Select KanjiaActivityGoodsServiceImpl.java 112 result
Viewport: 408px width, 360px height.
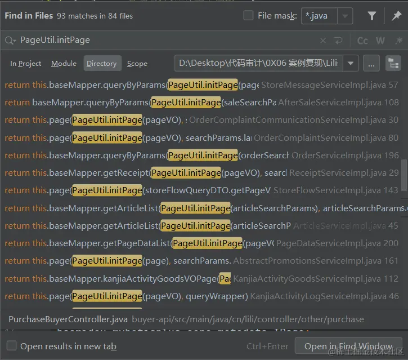pos(201,279)
